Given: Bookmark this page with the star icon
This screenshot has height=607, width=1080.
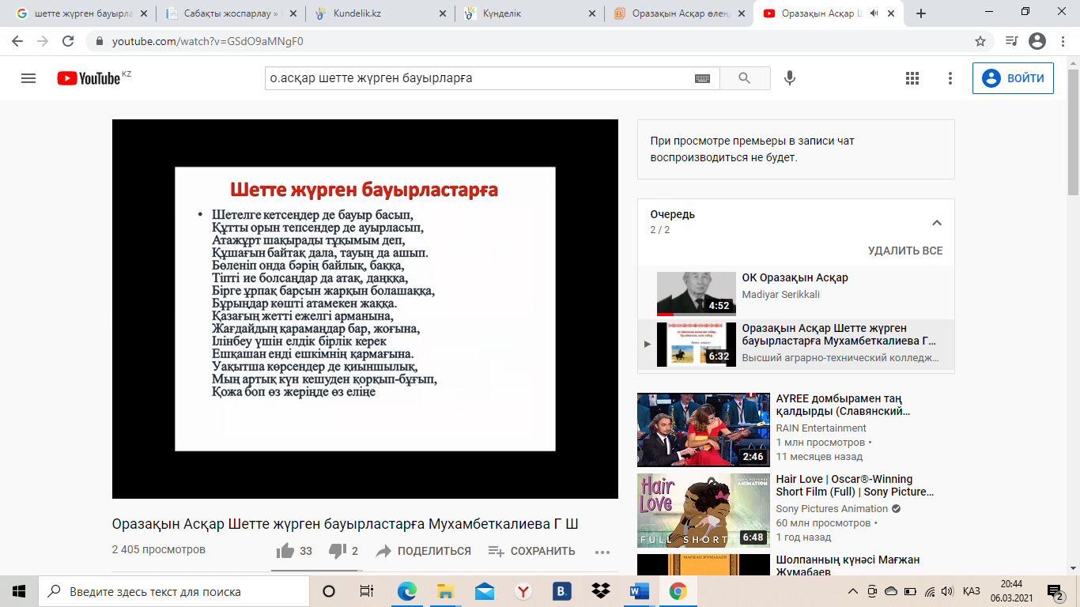Looking at the screenshot, I should click(980, 41).
